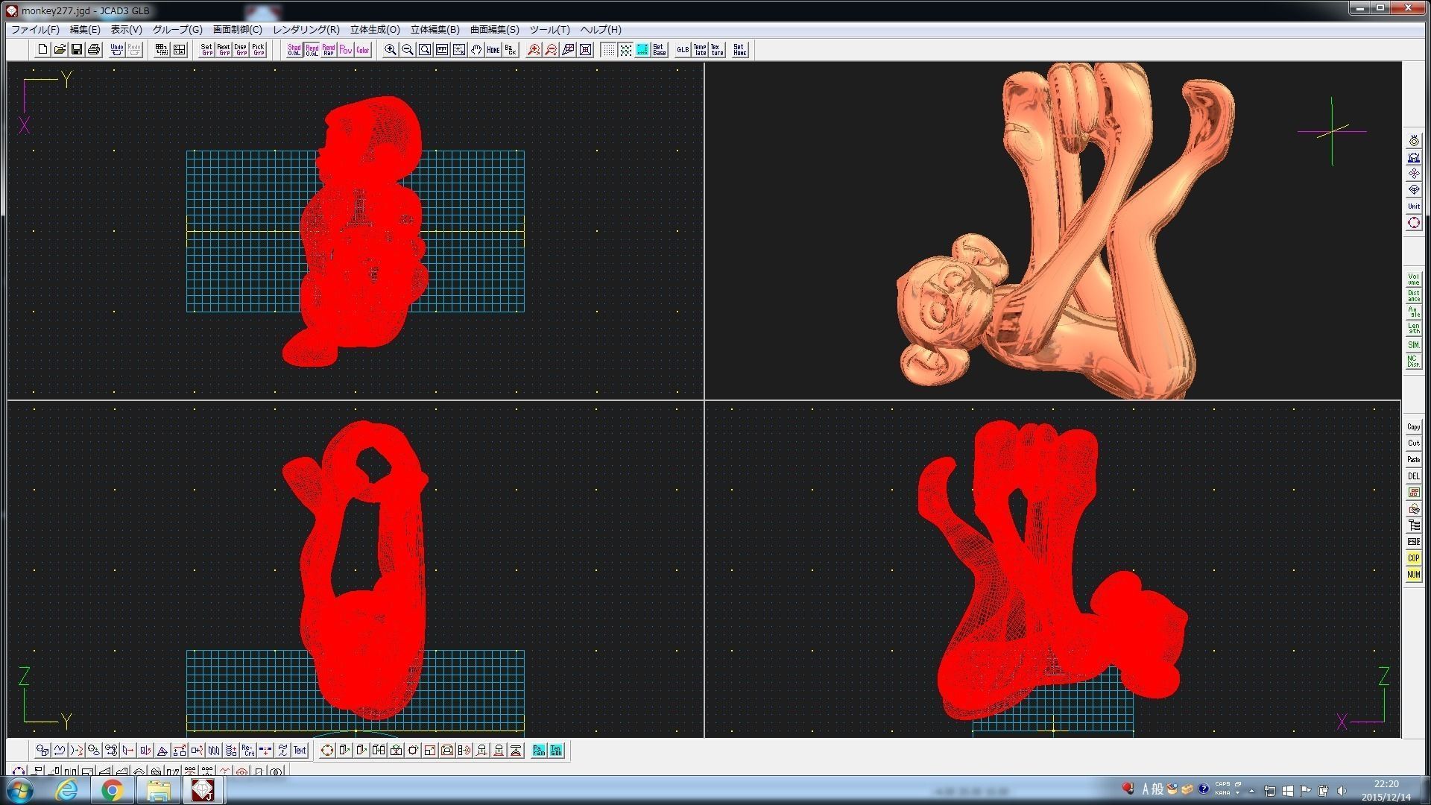Open the Color settings button

click(x=363, y=50)
